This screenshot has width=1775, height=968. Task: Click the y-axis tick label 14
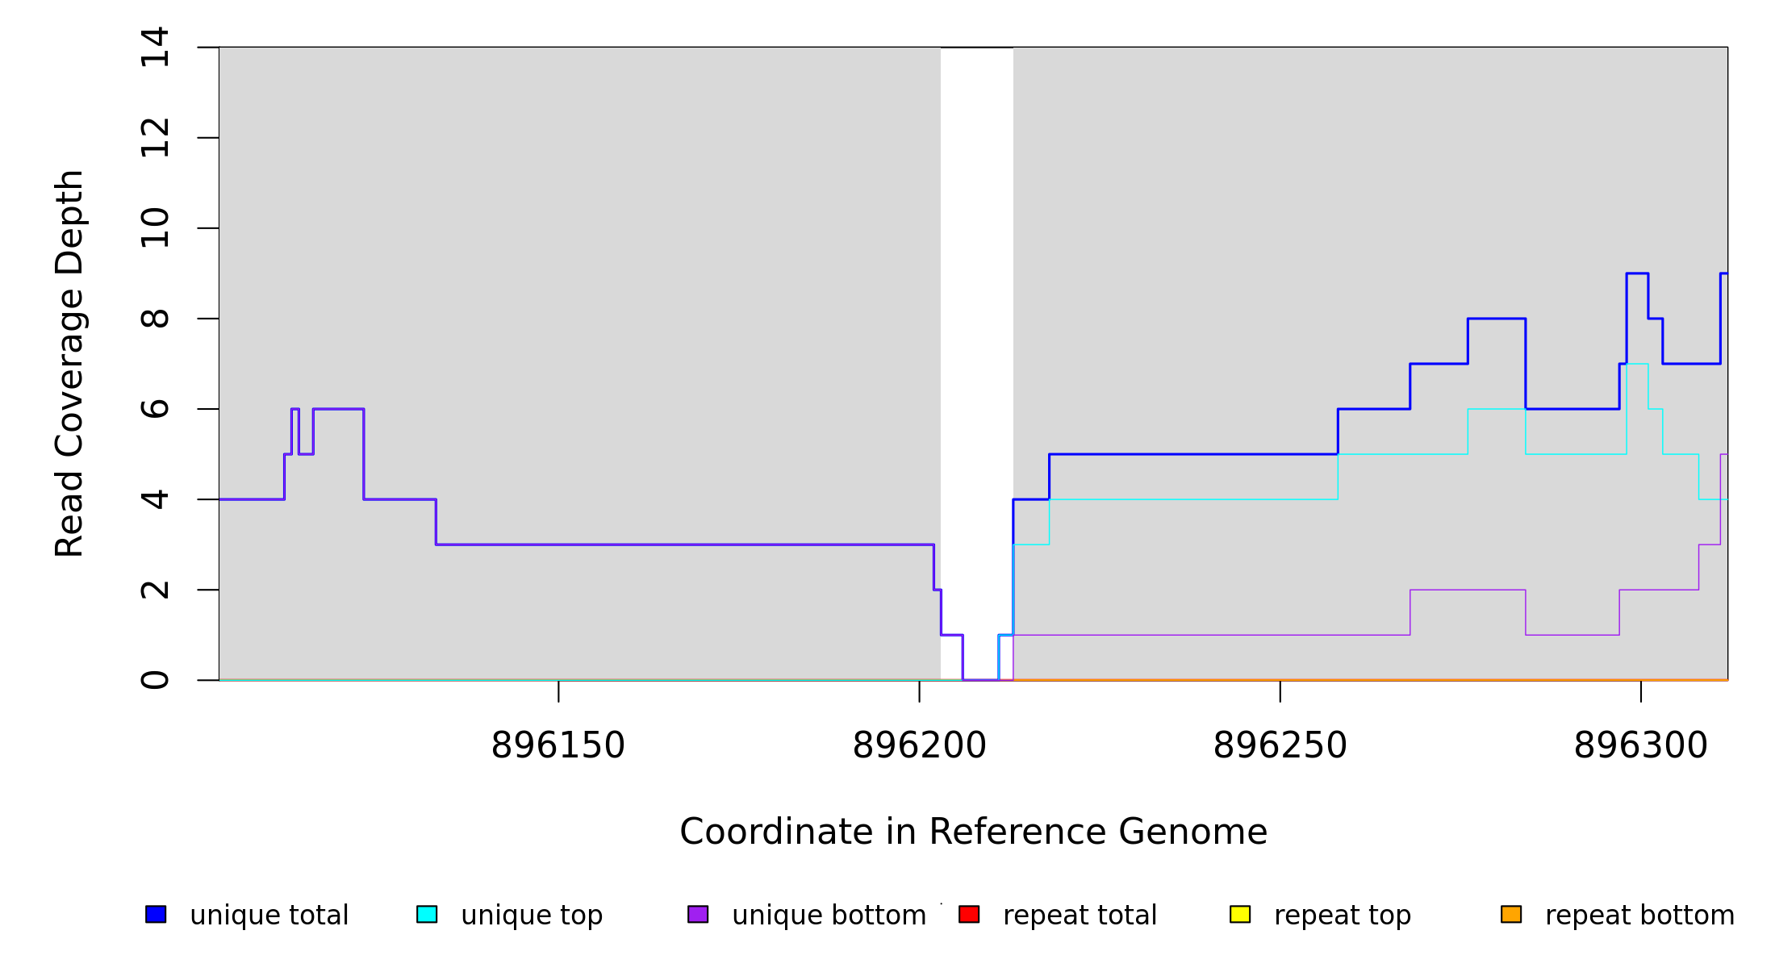click(x=155, y=47)
